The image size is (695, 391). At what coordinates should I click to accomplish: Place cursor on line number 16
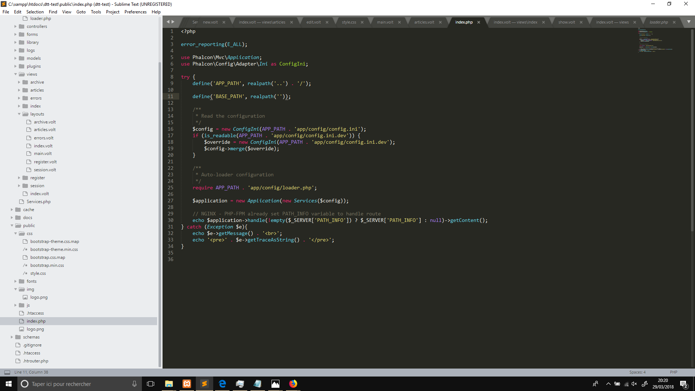pos(170,129)
